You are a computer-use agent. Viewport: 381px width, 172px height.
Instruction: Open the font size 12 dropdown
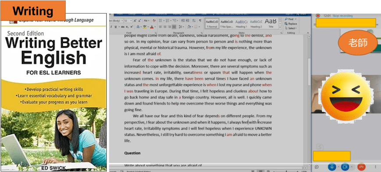point(131,21)
